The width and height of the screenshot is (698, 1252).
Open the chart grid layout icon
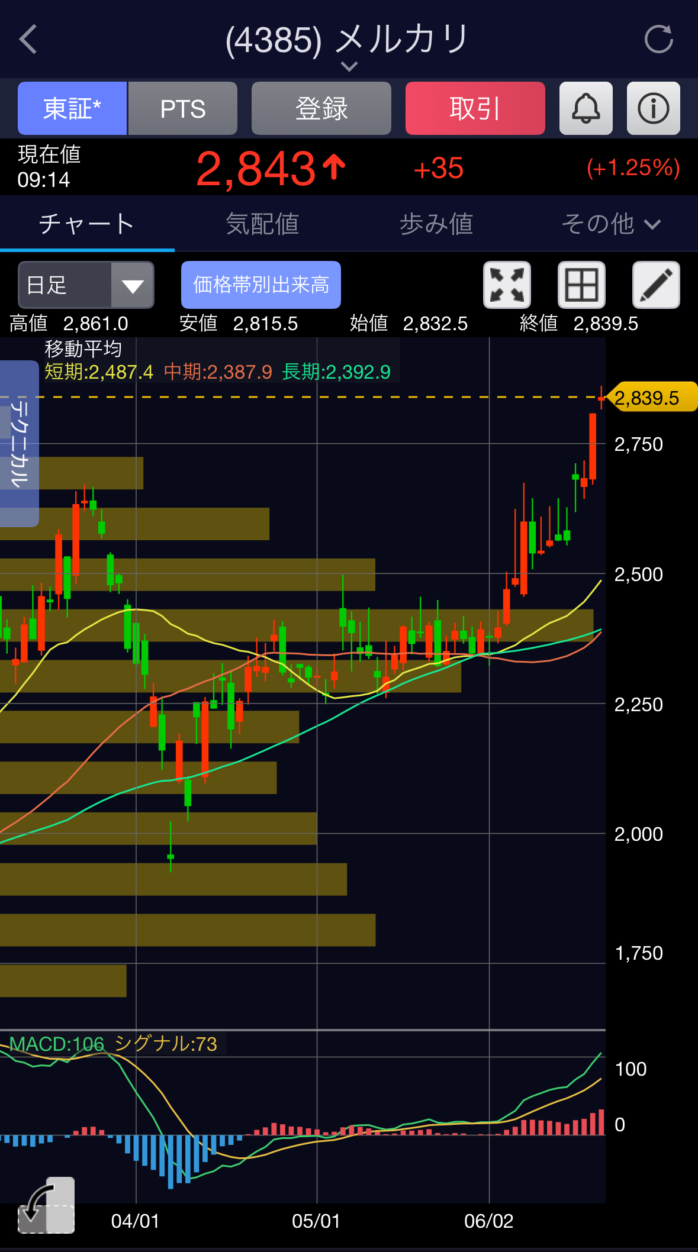tap(581, 285)
